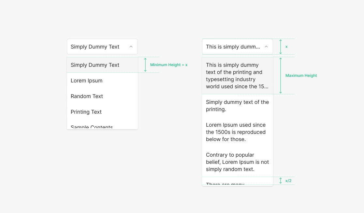This screenshot has height=213, width=364.
Task: Click the chevron in the right dropdown field
Action: [x=266, y=47]
